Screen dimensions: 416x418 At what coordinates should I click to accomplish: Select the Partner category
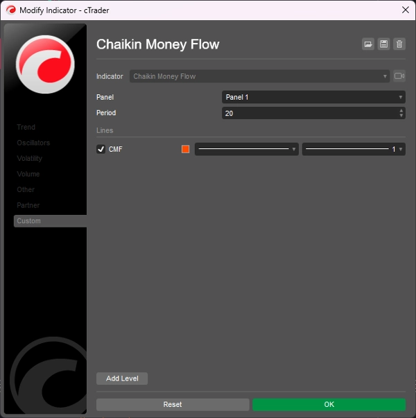coord(28,205)
